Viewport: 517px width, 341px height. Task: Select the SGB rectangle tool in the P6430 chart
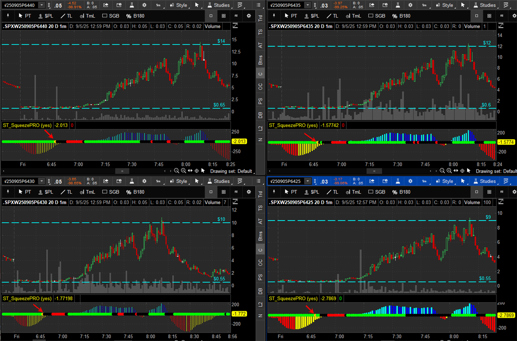111,192
